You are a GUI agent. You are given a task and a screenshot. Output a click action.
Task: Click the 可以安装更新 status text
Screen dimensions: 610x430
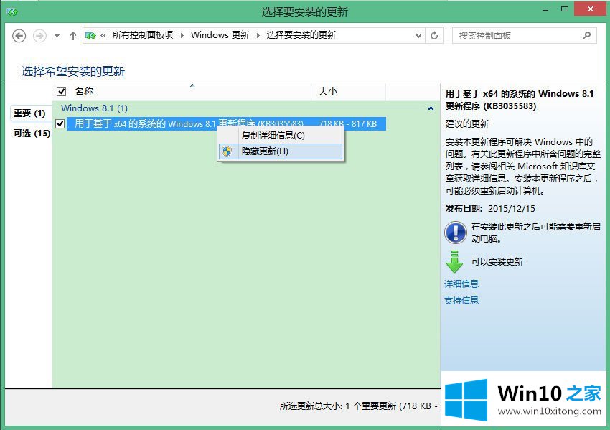click(497, 261)
